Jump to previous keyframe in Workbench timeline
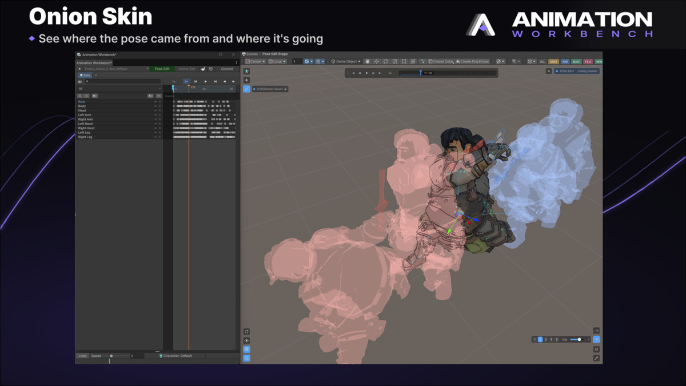This screenshot has width=686, height=386. pyautogui.click(x=196, y=81)
